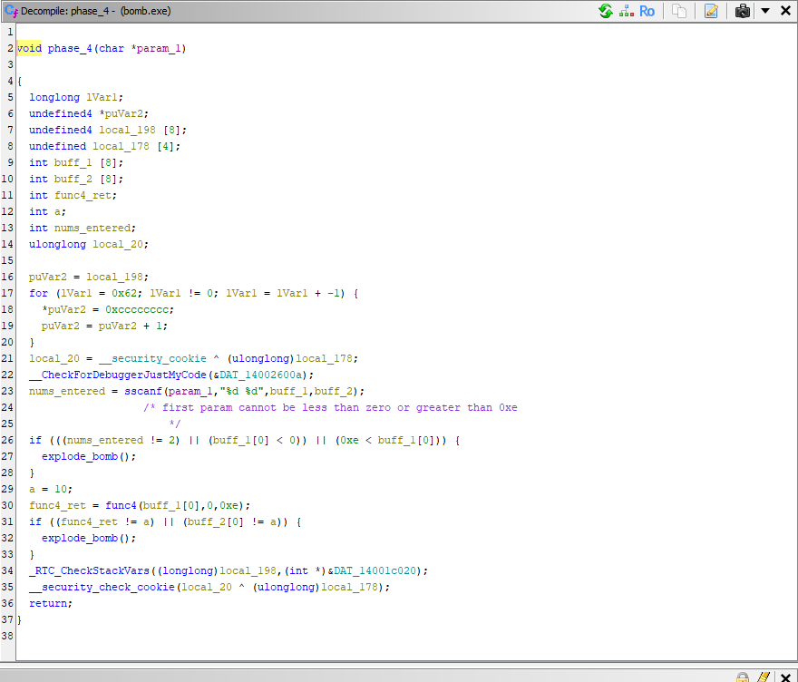Viewport: 798px width, 682px height.
Task: Click the Copy icon in decompiler toolbar
Action: [x=679, y=11]
